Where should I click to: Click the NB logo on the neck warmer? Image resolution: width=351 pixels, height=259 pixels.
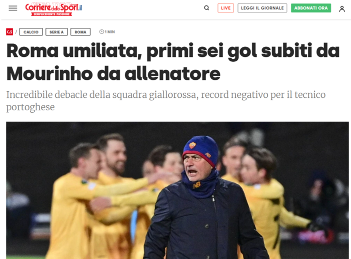[x=196, y=185]
